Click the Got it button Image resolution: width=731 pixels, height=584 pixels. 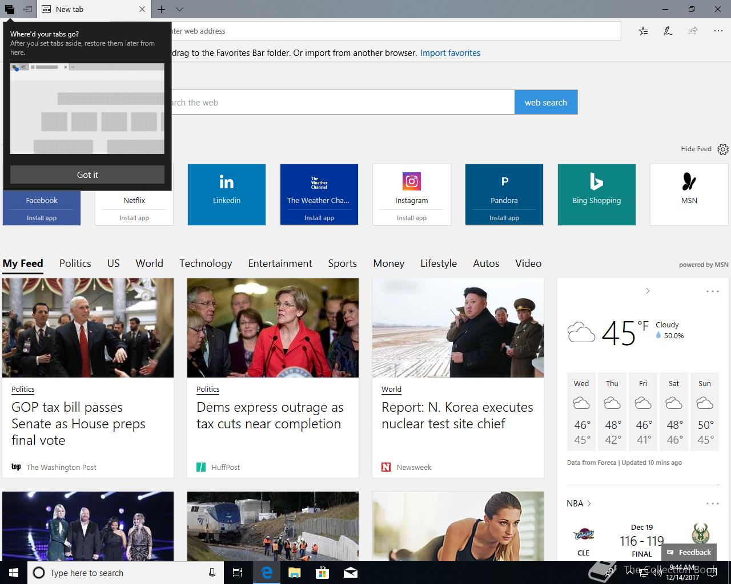(x=87, y=175)
